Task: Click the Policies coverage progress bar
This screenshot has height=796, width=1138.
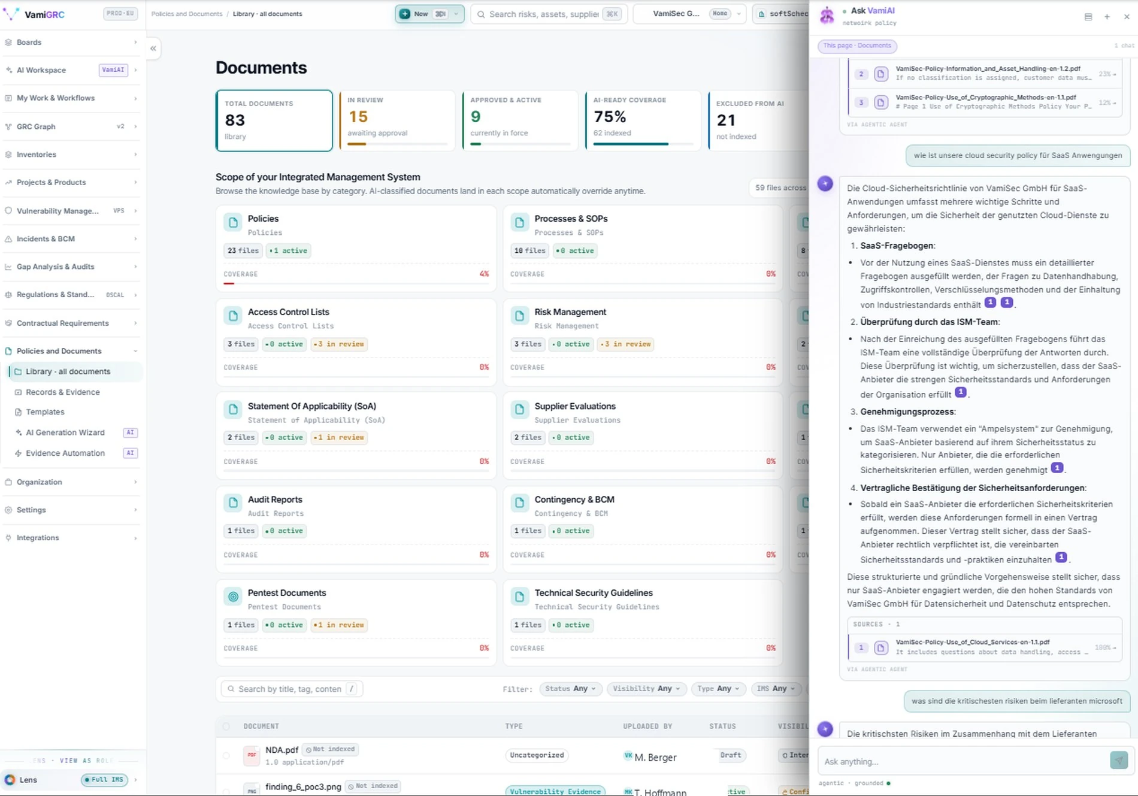Action: (356, 283)
